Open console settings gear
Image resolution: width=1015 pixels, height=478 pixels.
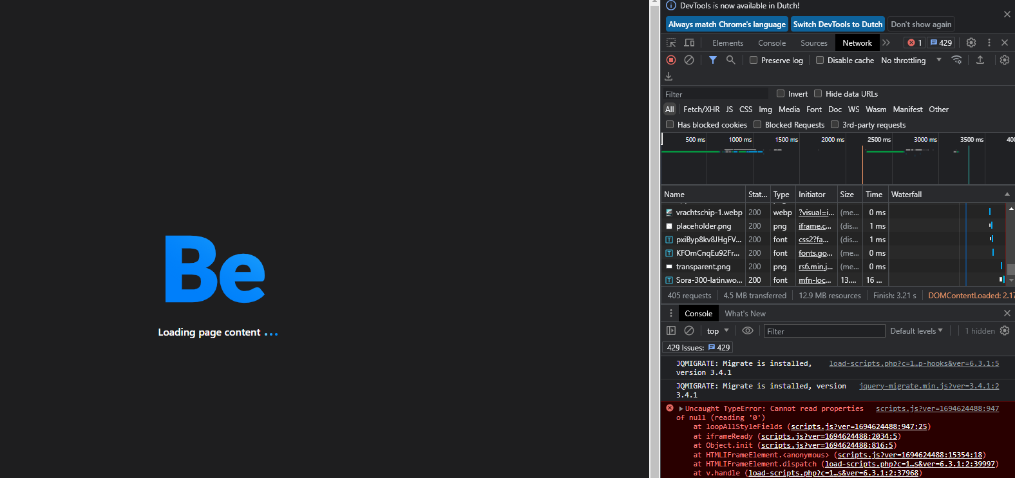point(1005,330)
